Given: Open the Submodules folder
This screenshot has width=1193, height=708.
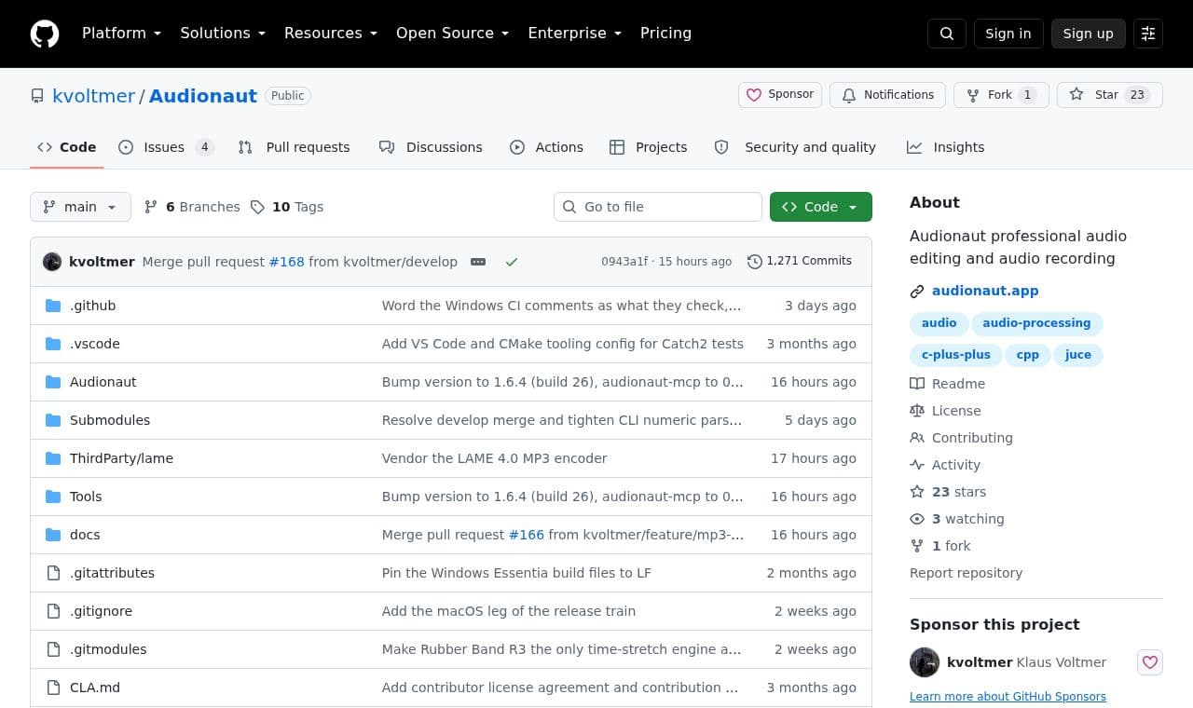Looking at the screenshot, I should click(110, 420).
